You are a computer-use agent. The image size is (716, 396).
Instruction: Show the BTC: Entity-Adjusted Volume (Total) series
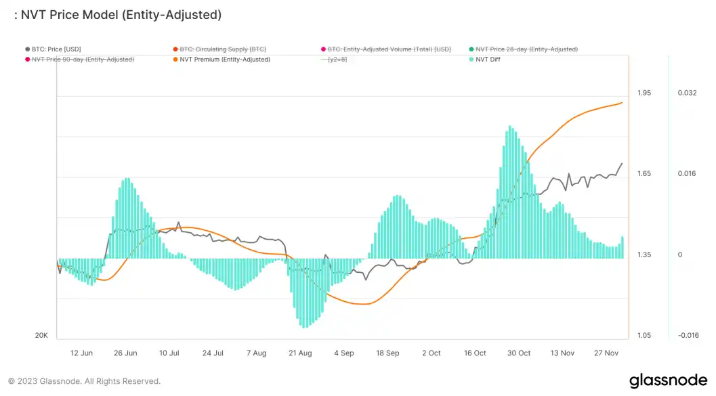point(389,49)
